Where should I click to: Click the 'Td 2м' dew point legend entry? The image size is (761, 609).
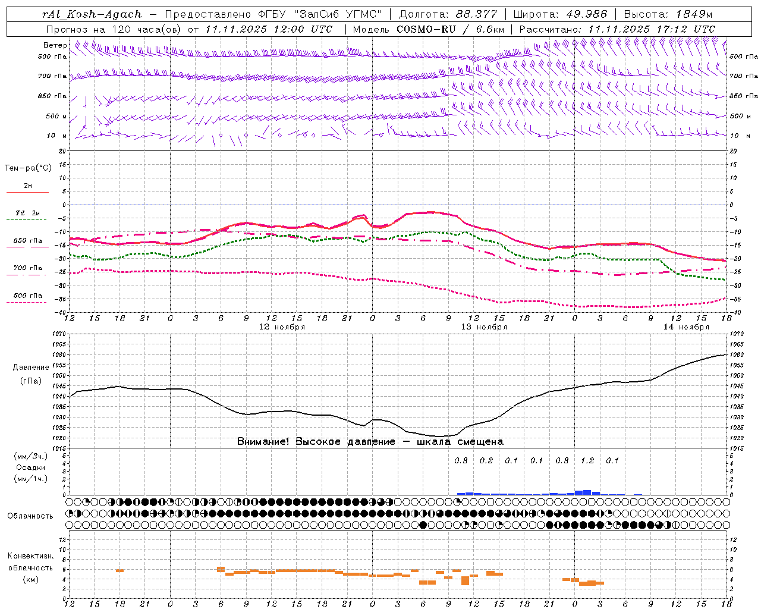[28, 213]
